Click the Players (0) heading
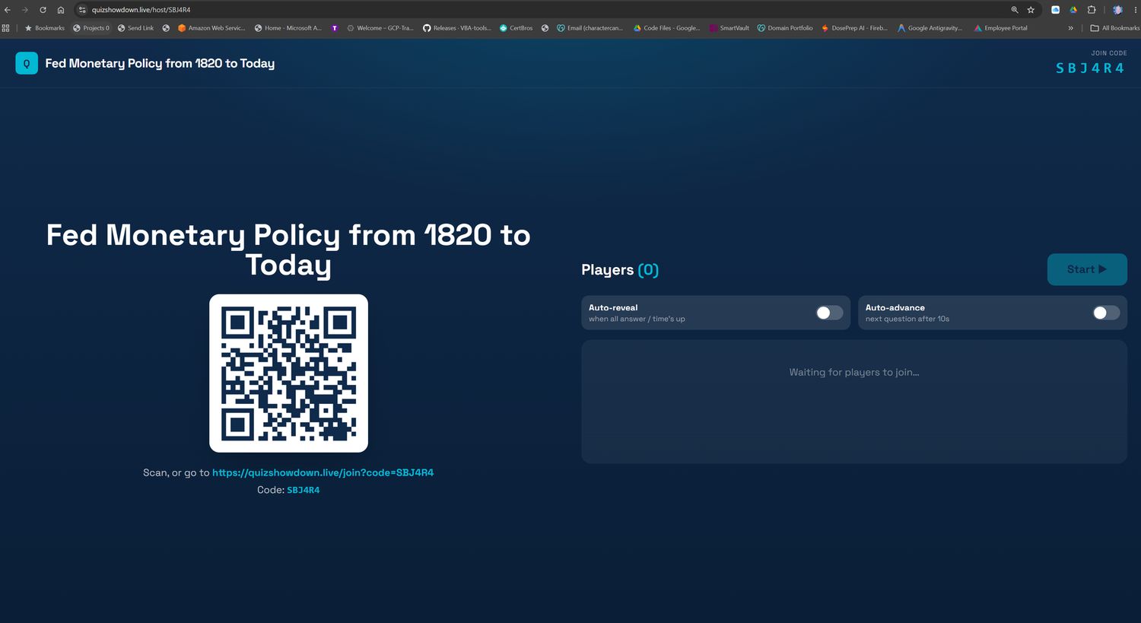This screenshot has height=623, width=1141. tap(620, 270)
